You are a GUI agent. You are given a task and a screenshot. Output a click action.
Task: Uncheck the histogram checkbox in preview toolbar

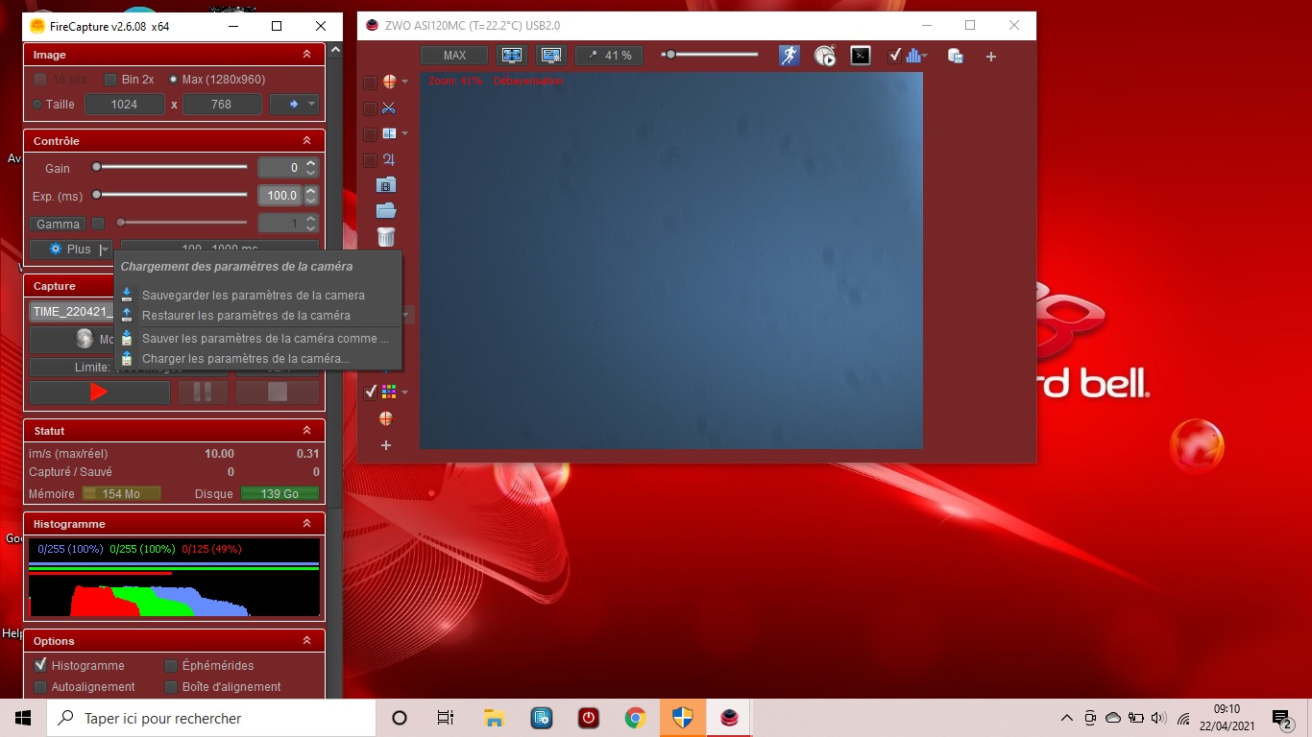click(895, 56)
